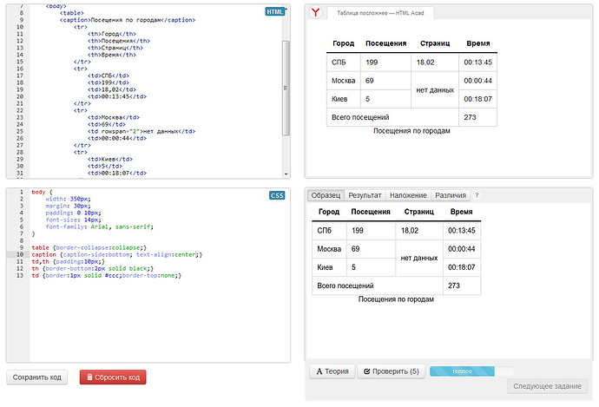The width and height of the screenshot is (599, 407).
Task: Click the <th>Страниц</th> line in HTML code
Action: pos(115,48)
